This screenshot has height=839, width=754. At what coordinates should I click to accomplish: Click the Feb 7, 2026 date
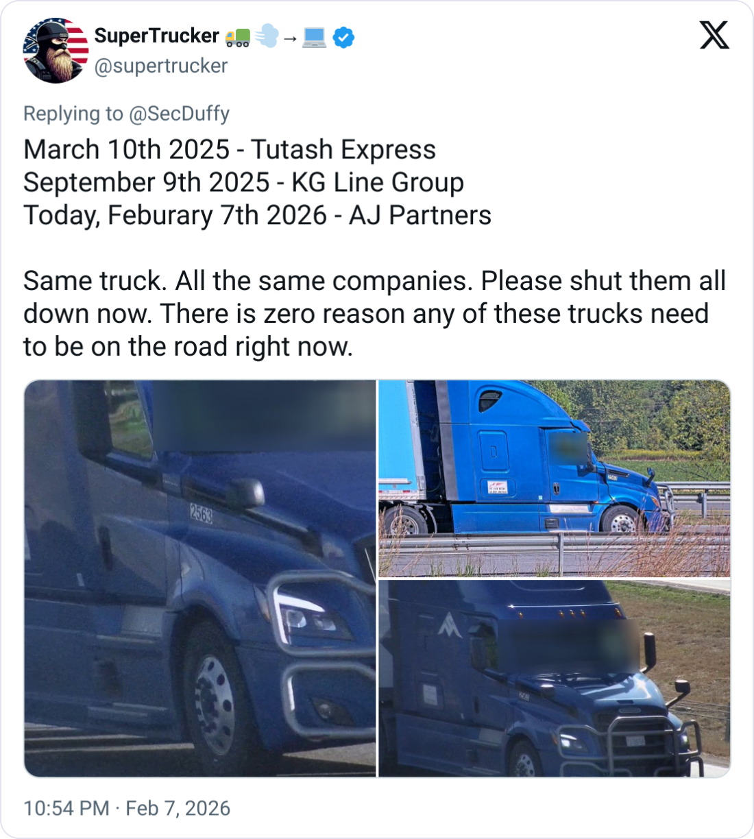pos(178,808)
